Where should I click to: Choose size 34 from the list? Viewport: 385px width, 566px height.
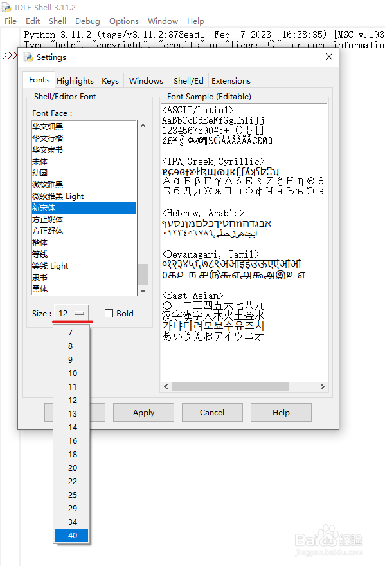pyautogui.click(x=71, y=522)
